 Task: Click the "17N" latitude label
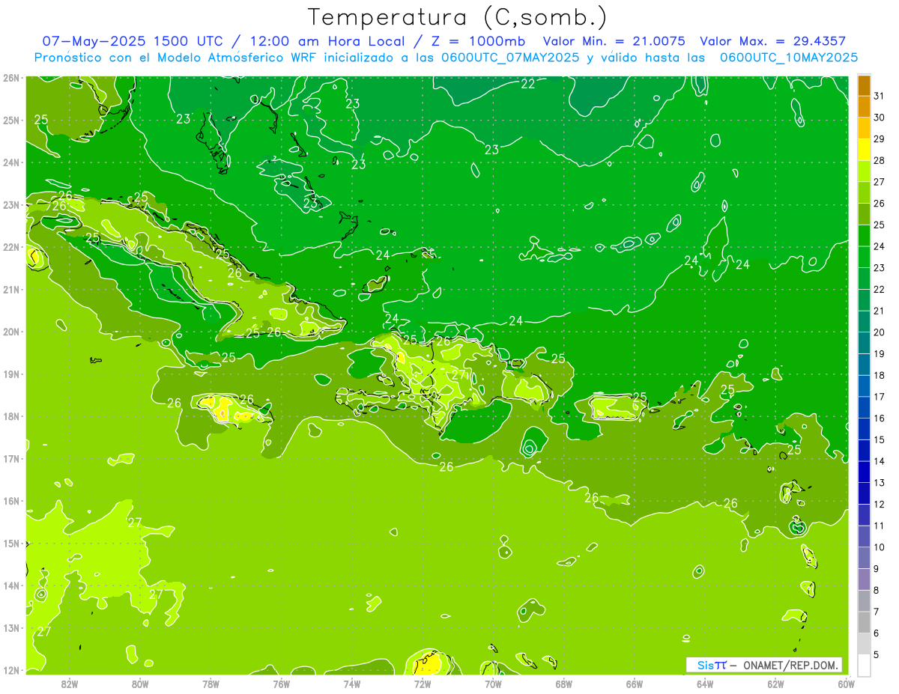[11, 458]
